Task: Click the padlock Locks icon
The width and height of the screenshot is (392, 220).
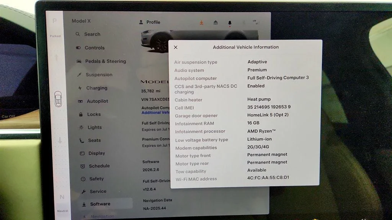Action: point(81,114)
